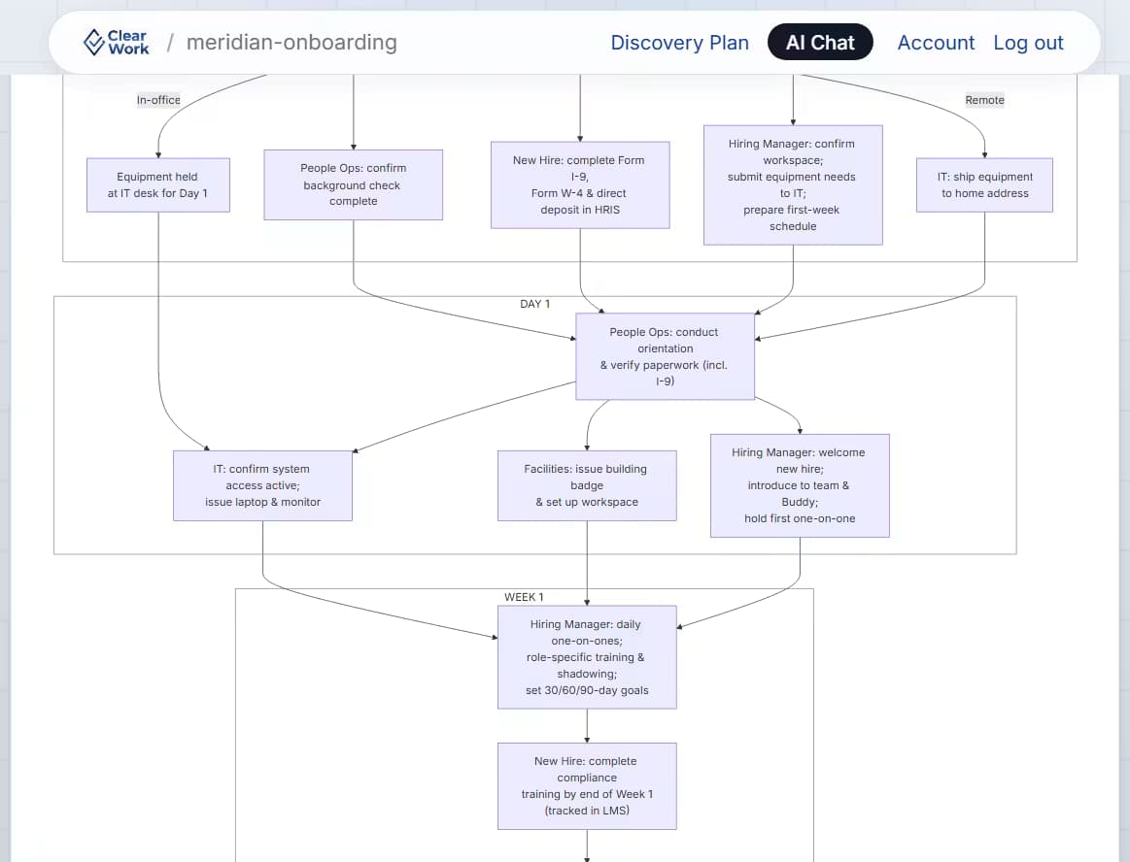
Task: Select the 'Equipment held at IT desk' node
Action: click(x=157, y=185)
